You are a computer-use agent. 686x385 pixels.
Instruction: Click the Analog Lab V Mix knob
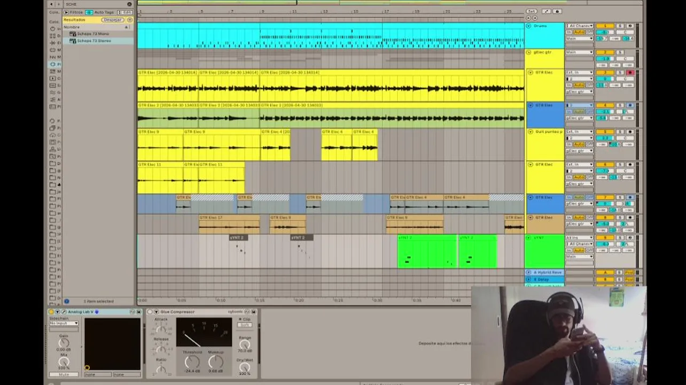click(x=64, y=361)
